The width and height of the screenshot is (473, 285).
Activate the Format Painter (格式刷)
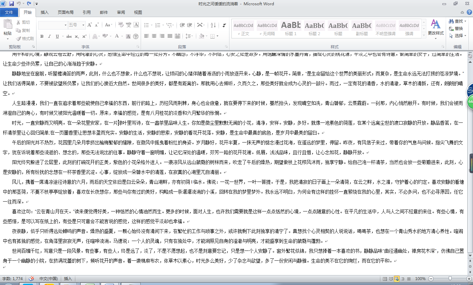click(25, 38)
